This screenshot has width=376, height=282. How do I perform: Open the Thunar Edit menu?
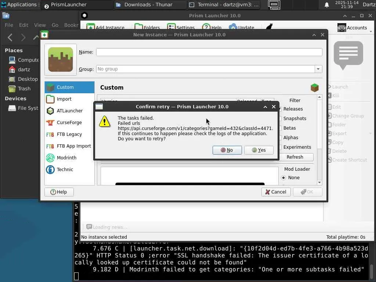(x=23, y=25)
